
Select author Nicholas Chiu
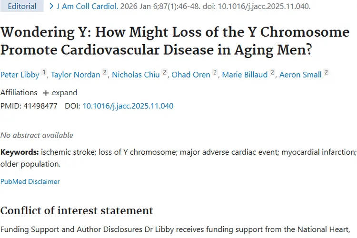point(136,75)
